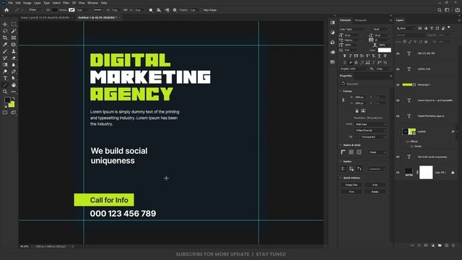The width and height of the screenshot is (462, 260).
Task: Create new group folder in Layers panel
Action: tap(440, 246)
